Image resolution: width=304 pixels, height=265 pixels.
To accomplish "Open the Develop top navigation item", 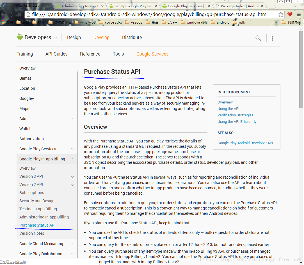I will [101, 37].
